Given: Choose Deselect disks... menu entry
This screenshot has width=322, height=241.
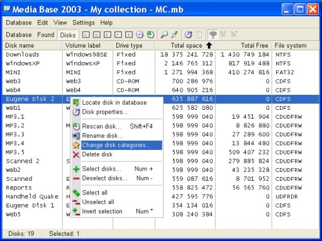Looking at the screenshot, I should [116, 178].
